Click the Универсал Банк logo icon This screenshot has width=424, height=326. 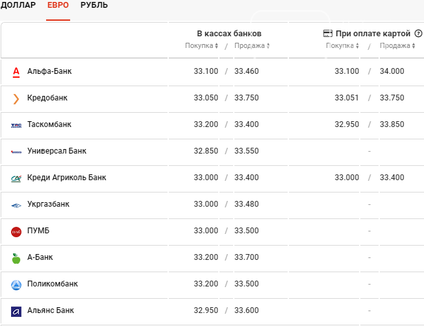[16, 152]
